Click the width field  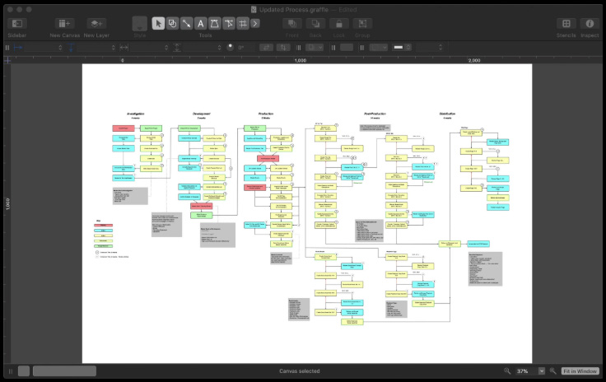tap(146, 48)
